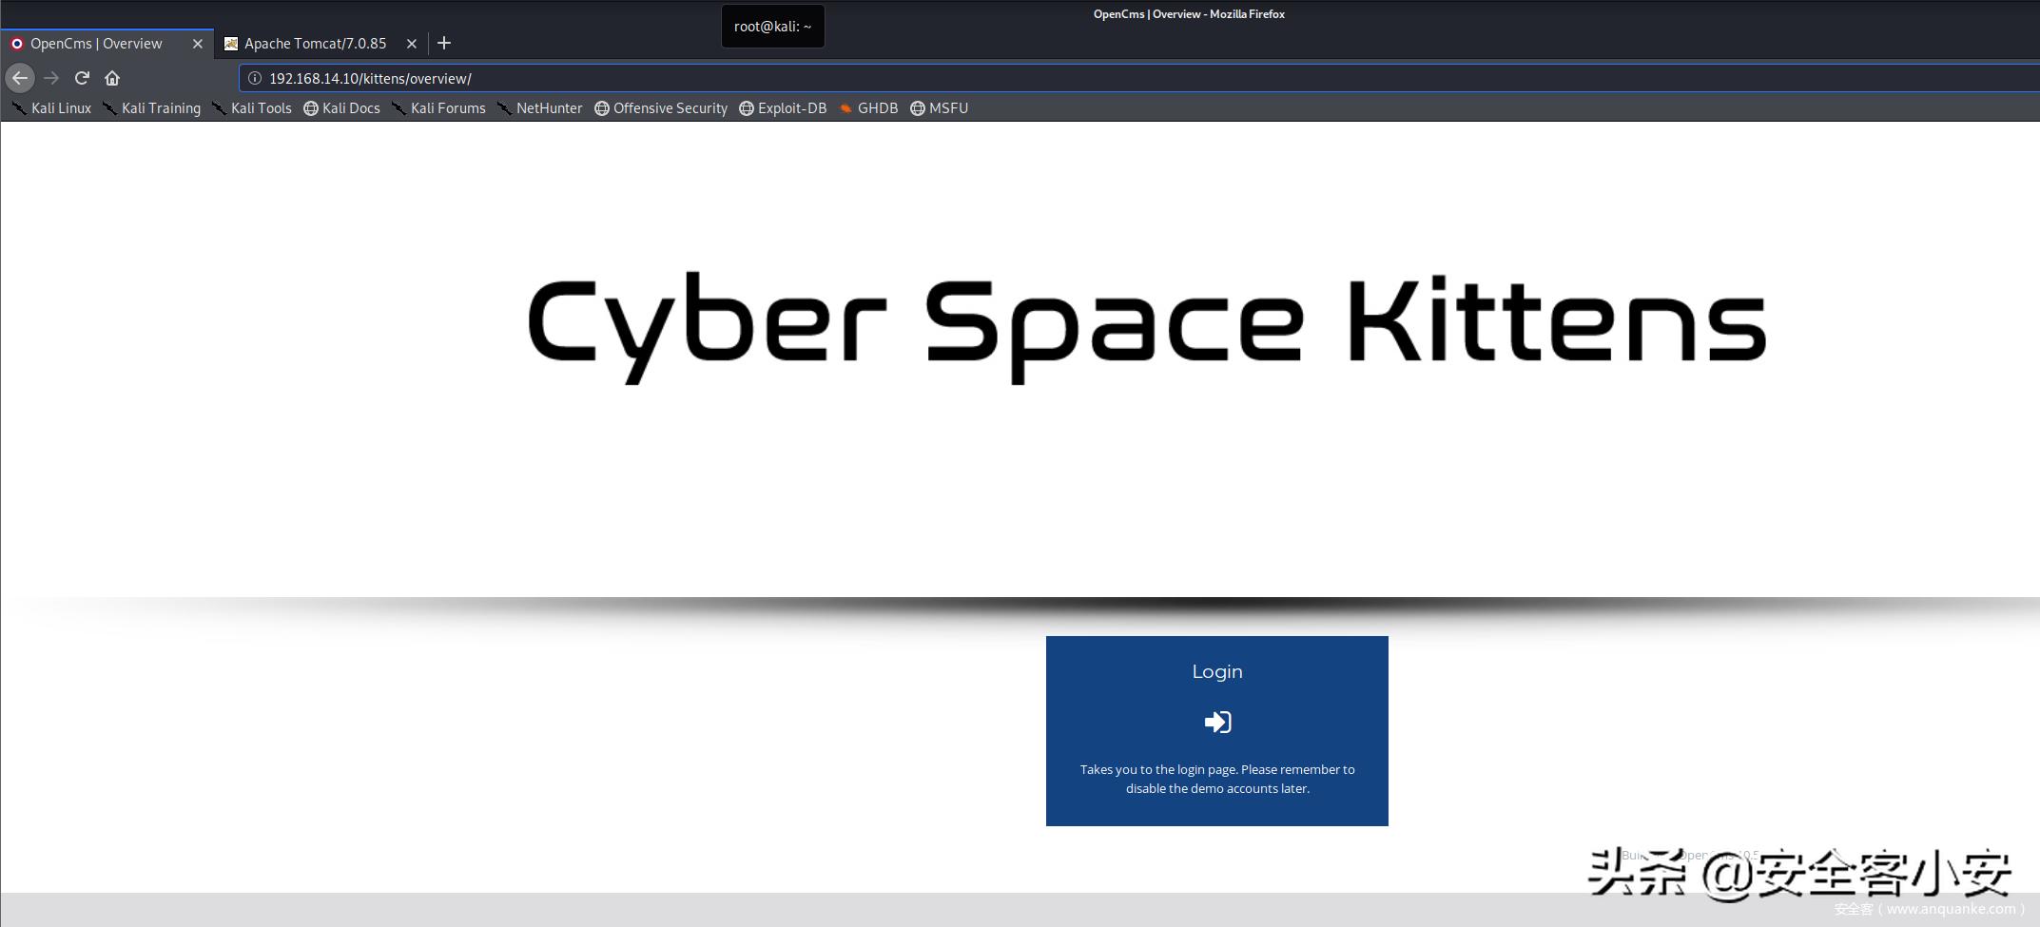Open the Kali Docs bookmark
The image size is (2040, 927).
(342, 108)
